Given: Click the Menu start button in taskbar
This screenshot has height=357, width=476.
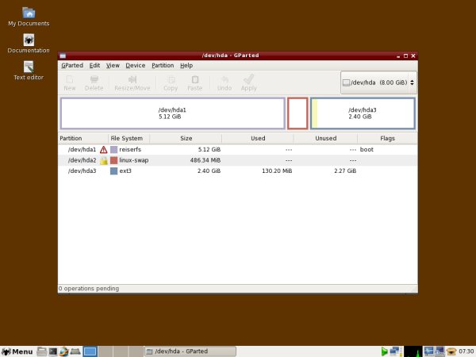Looking at the screenshot, I should [17, 351].
